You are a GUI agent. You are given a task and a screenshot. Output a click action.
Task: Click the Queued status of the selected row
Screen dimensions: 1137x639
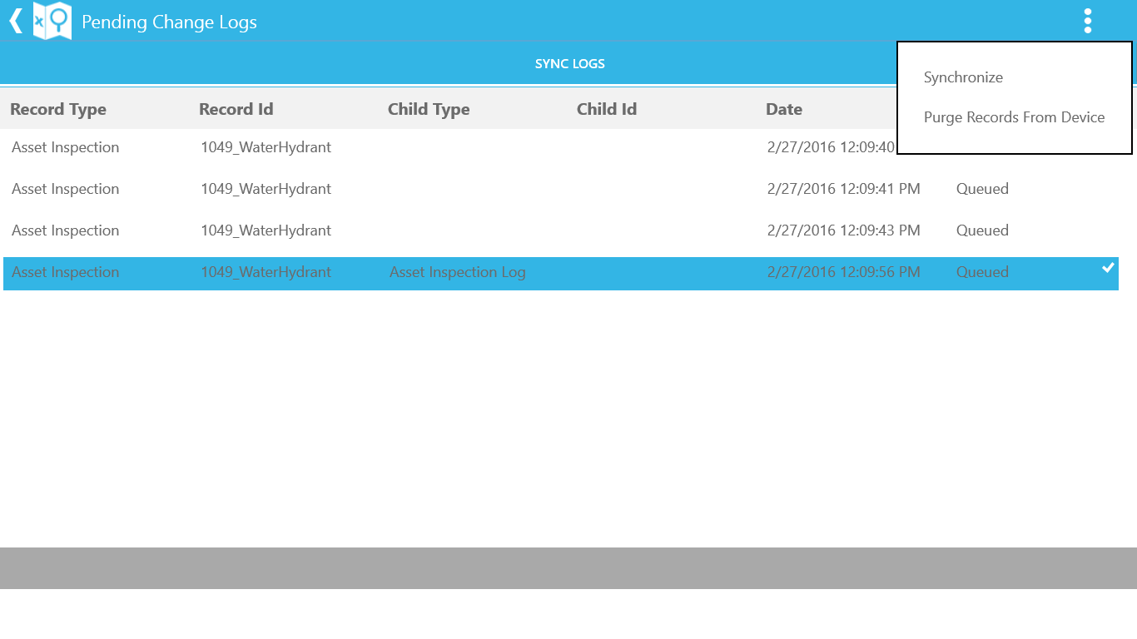click(x=982, y=272)
